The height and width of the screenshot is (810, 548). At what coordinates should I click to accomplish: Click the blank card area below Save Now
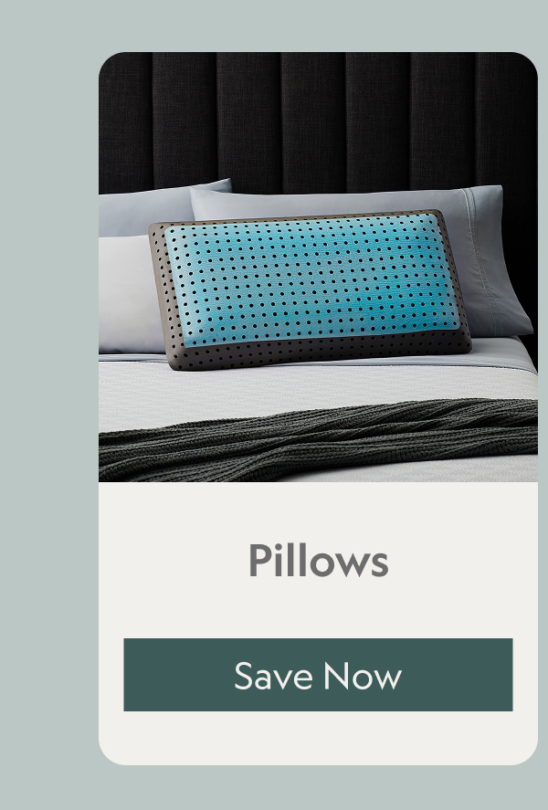coord(318,738)
